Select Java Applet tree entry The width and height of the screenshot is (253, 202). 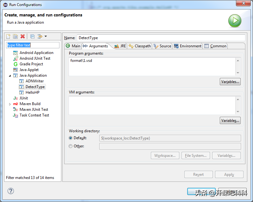pyautogui.click(x=29, y=70)
